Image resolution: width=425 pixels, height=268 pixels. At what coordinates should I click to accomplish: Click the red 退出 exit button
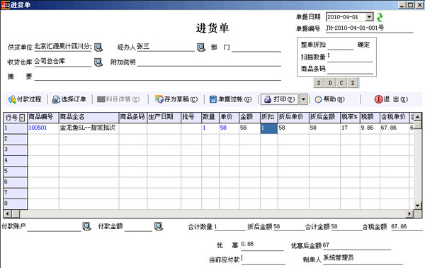click(x=391, y=99)
